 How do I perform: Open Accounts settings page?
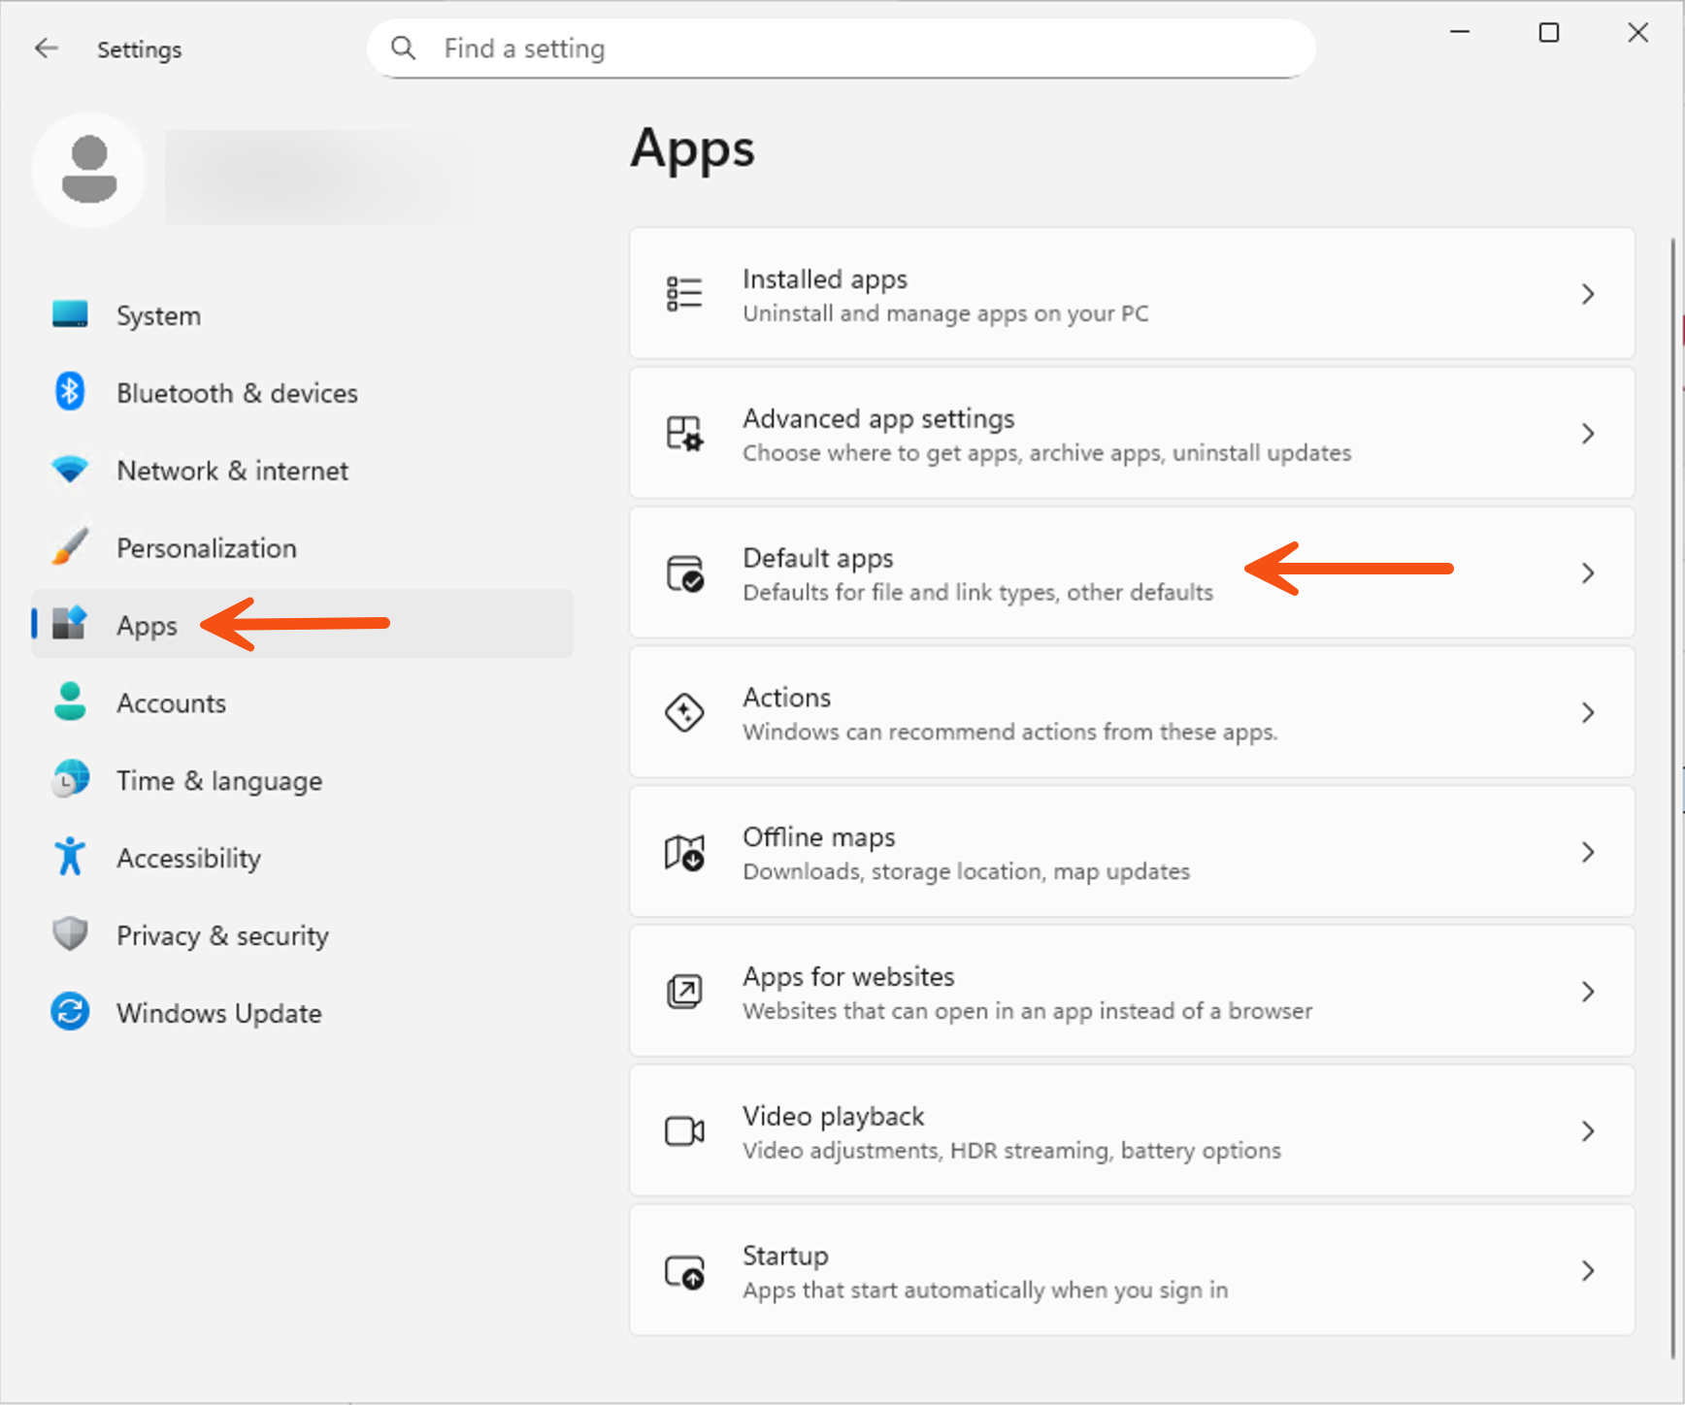coord(303,703)
